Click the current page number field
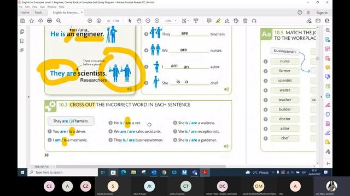This screenshot has width=350, height=196. click(108, 21)
